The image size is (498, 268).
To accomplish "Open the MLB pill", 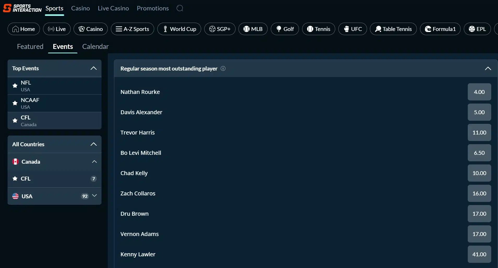I will [x=253, y=29].
